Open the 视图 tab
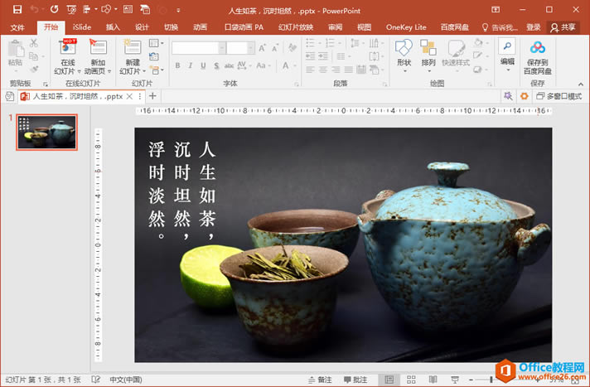 click(364, 27)
